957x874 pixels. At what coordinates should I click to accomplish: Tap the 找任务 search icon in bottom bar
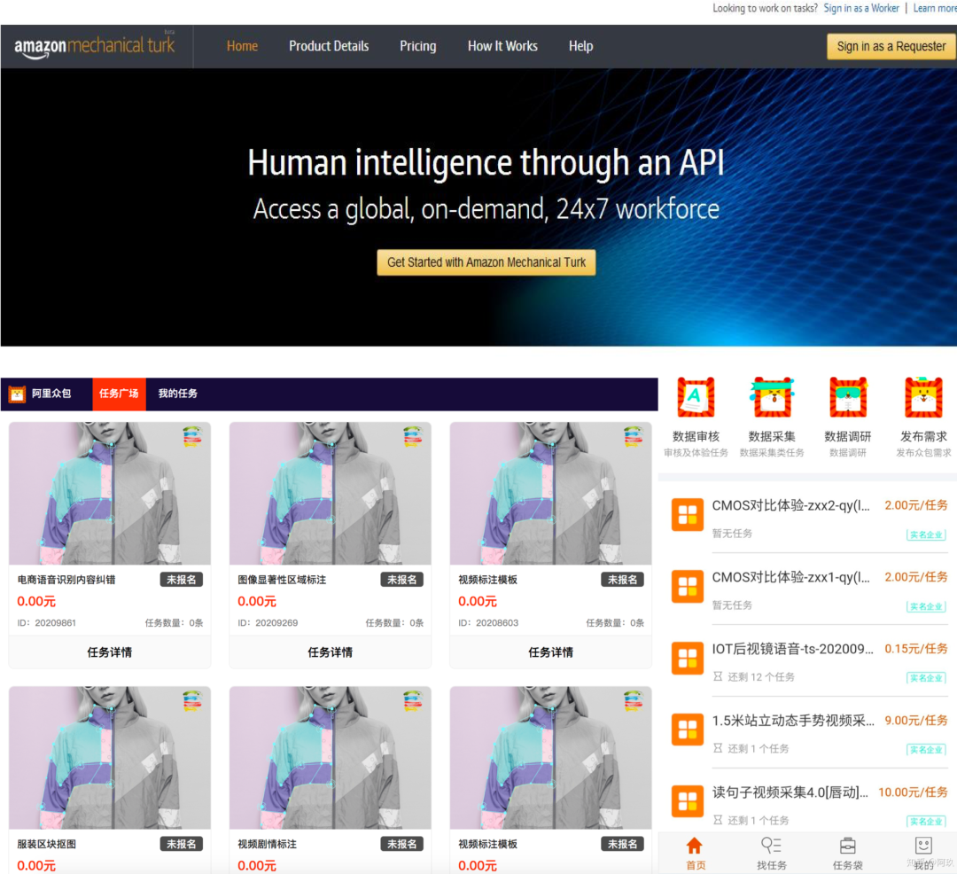(x=772, y=846)
